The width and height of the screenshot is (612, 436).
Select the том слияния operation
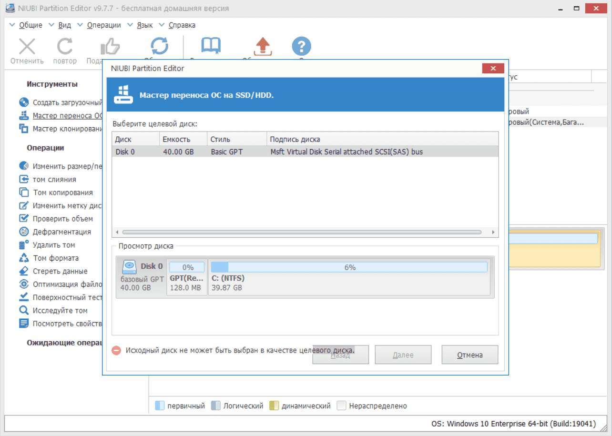point(54,180)
